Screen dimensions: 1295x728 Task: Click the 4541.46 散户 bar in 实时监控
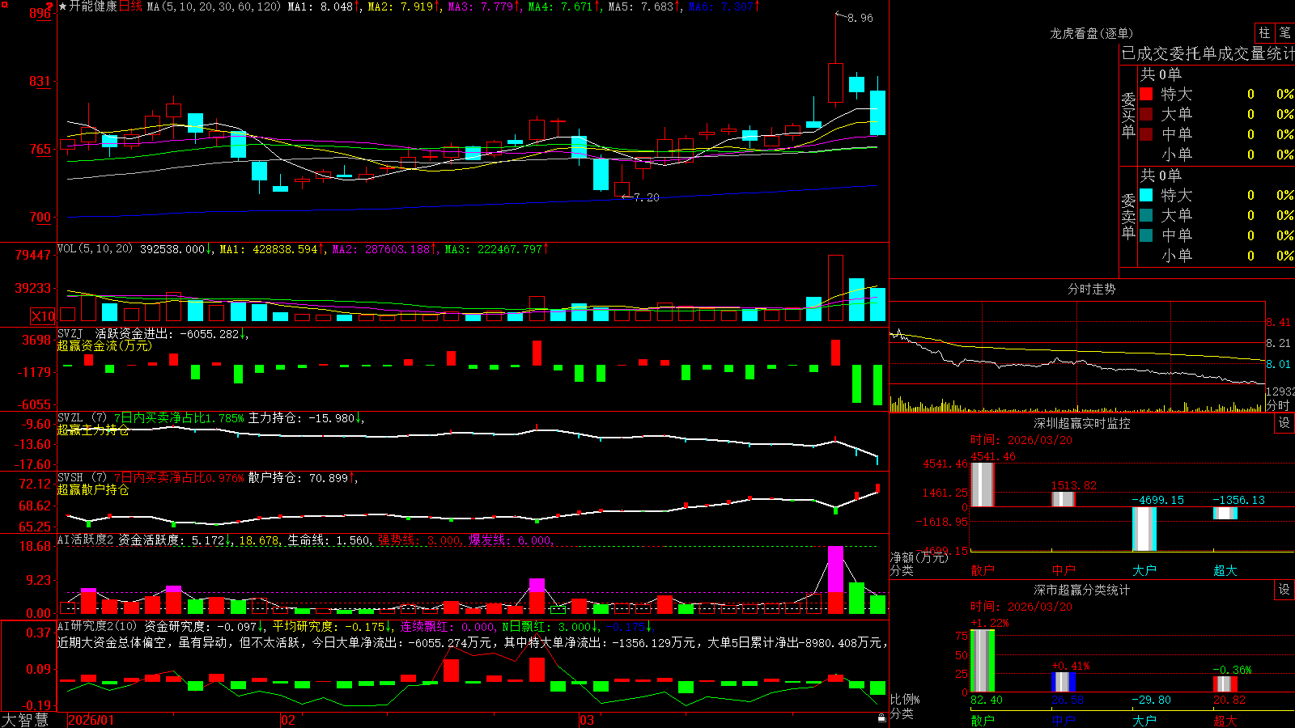tap(983, 485)
